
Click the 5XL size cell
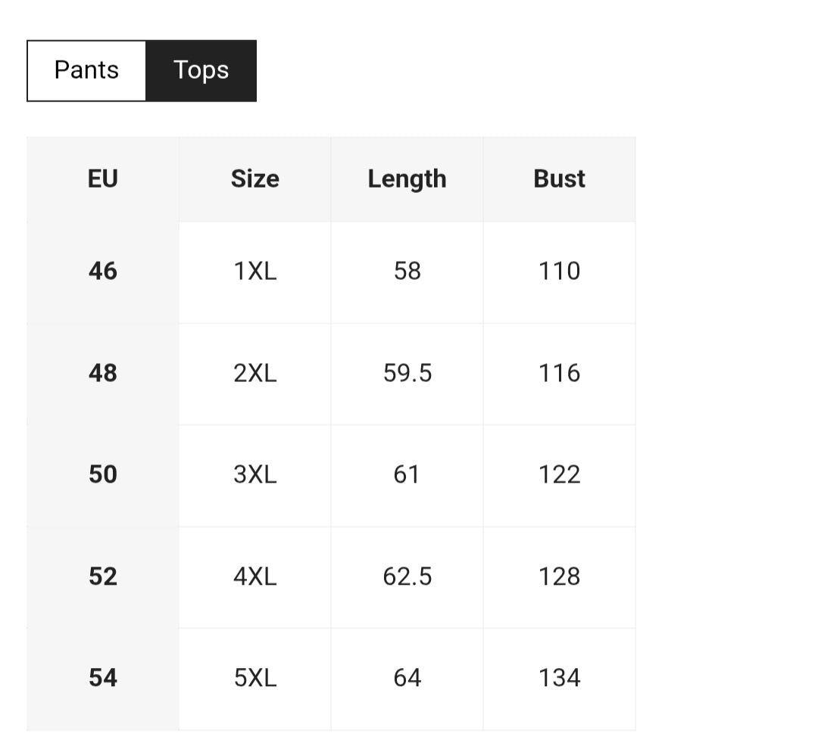[x=254, y=678]
